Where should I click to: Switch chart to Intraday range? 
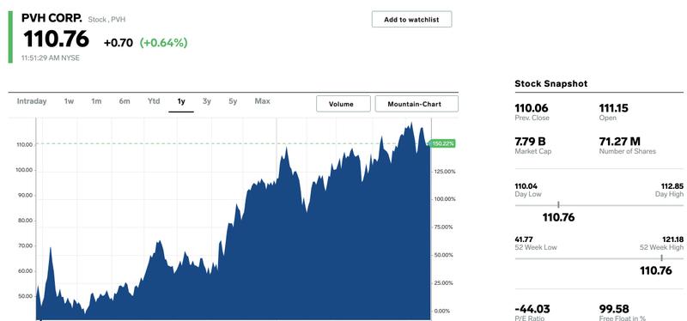tap(32, 101)
